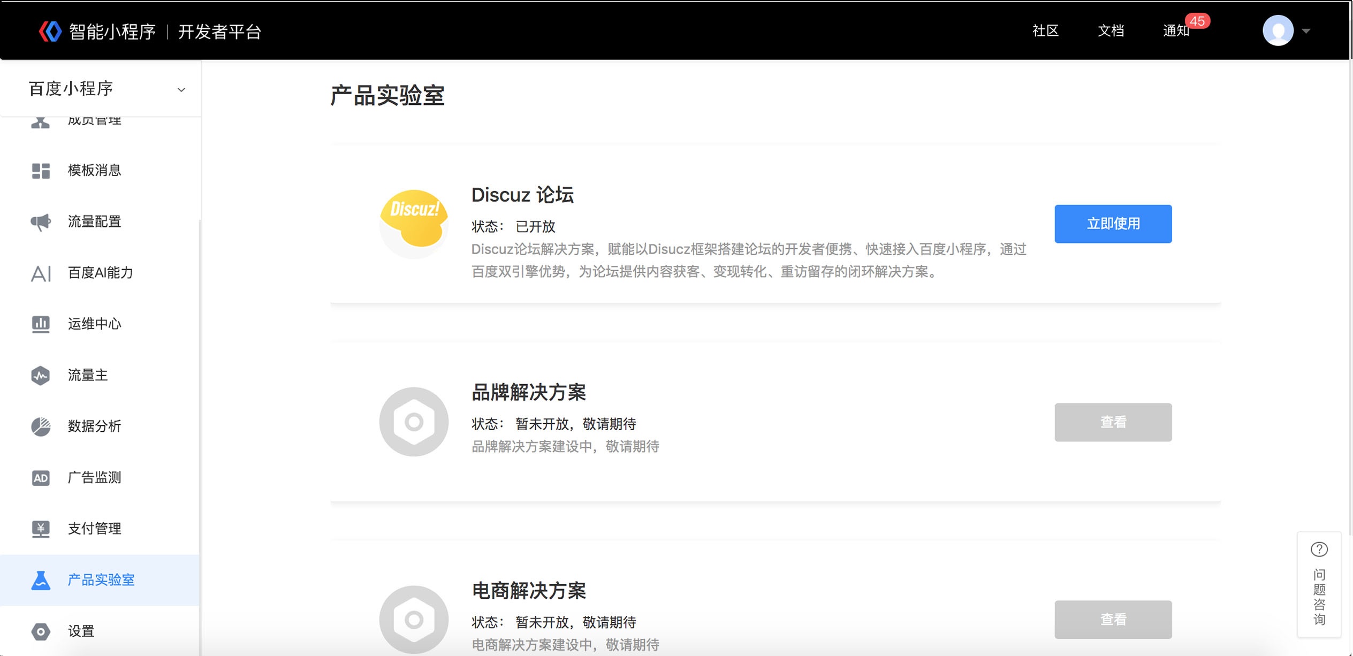This screenshot has width=1353, height=656.
Task: Click the 流量主 hexagon pulse icon
Action: pos(41,376)
